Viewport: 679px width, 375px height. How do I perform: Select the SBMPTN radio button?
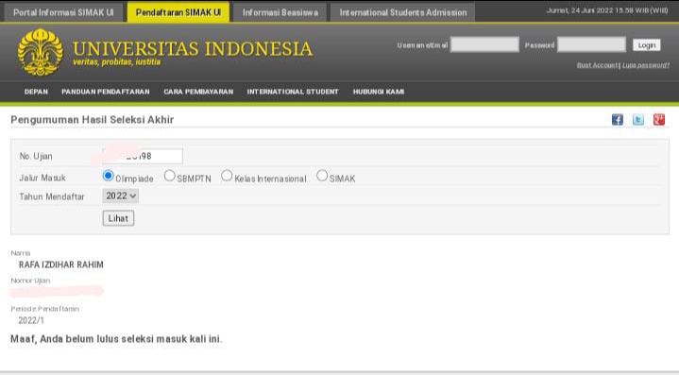(x=169, y=176)
